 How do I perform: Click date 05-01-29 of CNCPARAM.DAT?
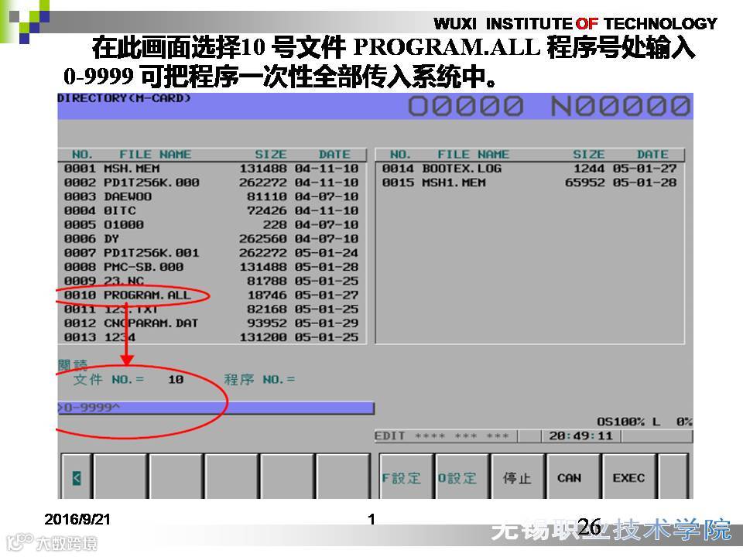[x=327, y=323]
